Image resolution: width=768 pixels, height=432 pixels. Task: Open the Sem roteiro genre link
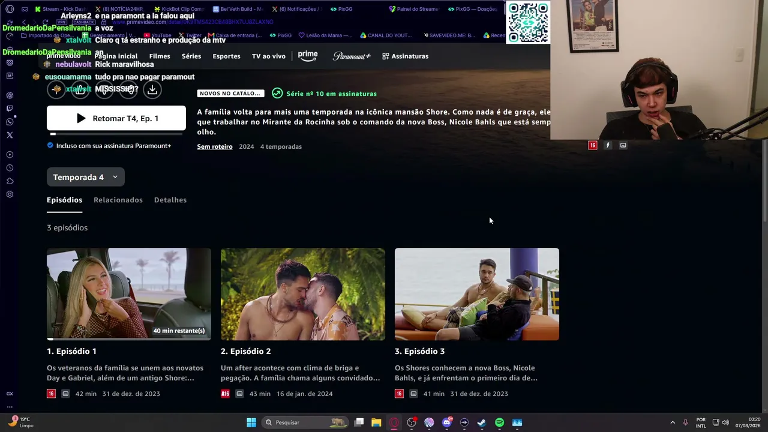tap(215, 146)
